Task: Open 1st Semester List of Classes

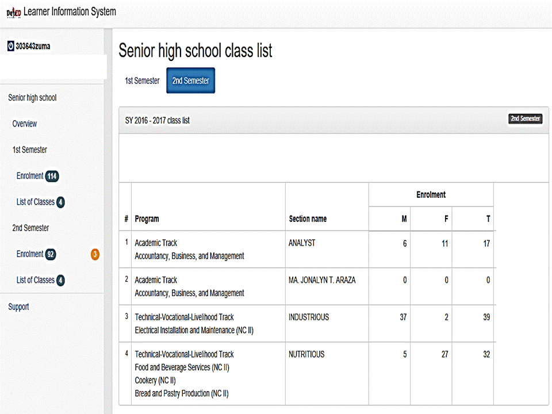Action: [x=35, y=202]
